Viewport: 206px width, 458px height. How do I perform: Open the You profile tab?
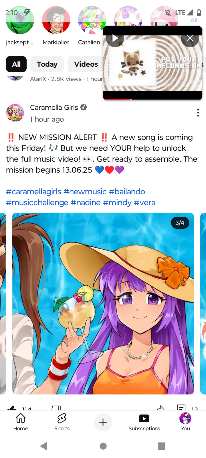(185, 422)
